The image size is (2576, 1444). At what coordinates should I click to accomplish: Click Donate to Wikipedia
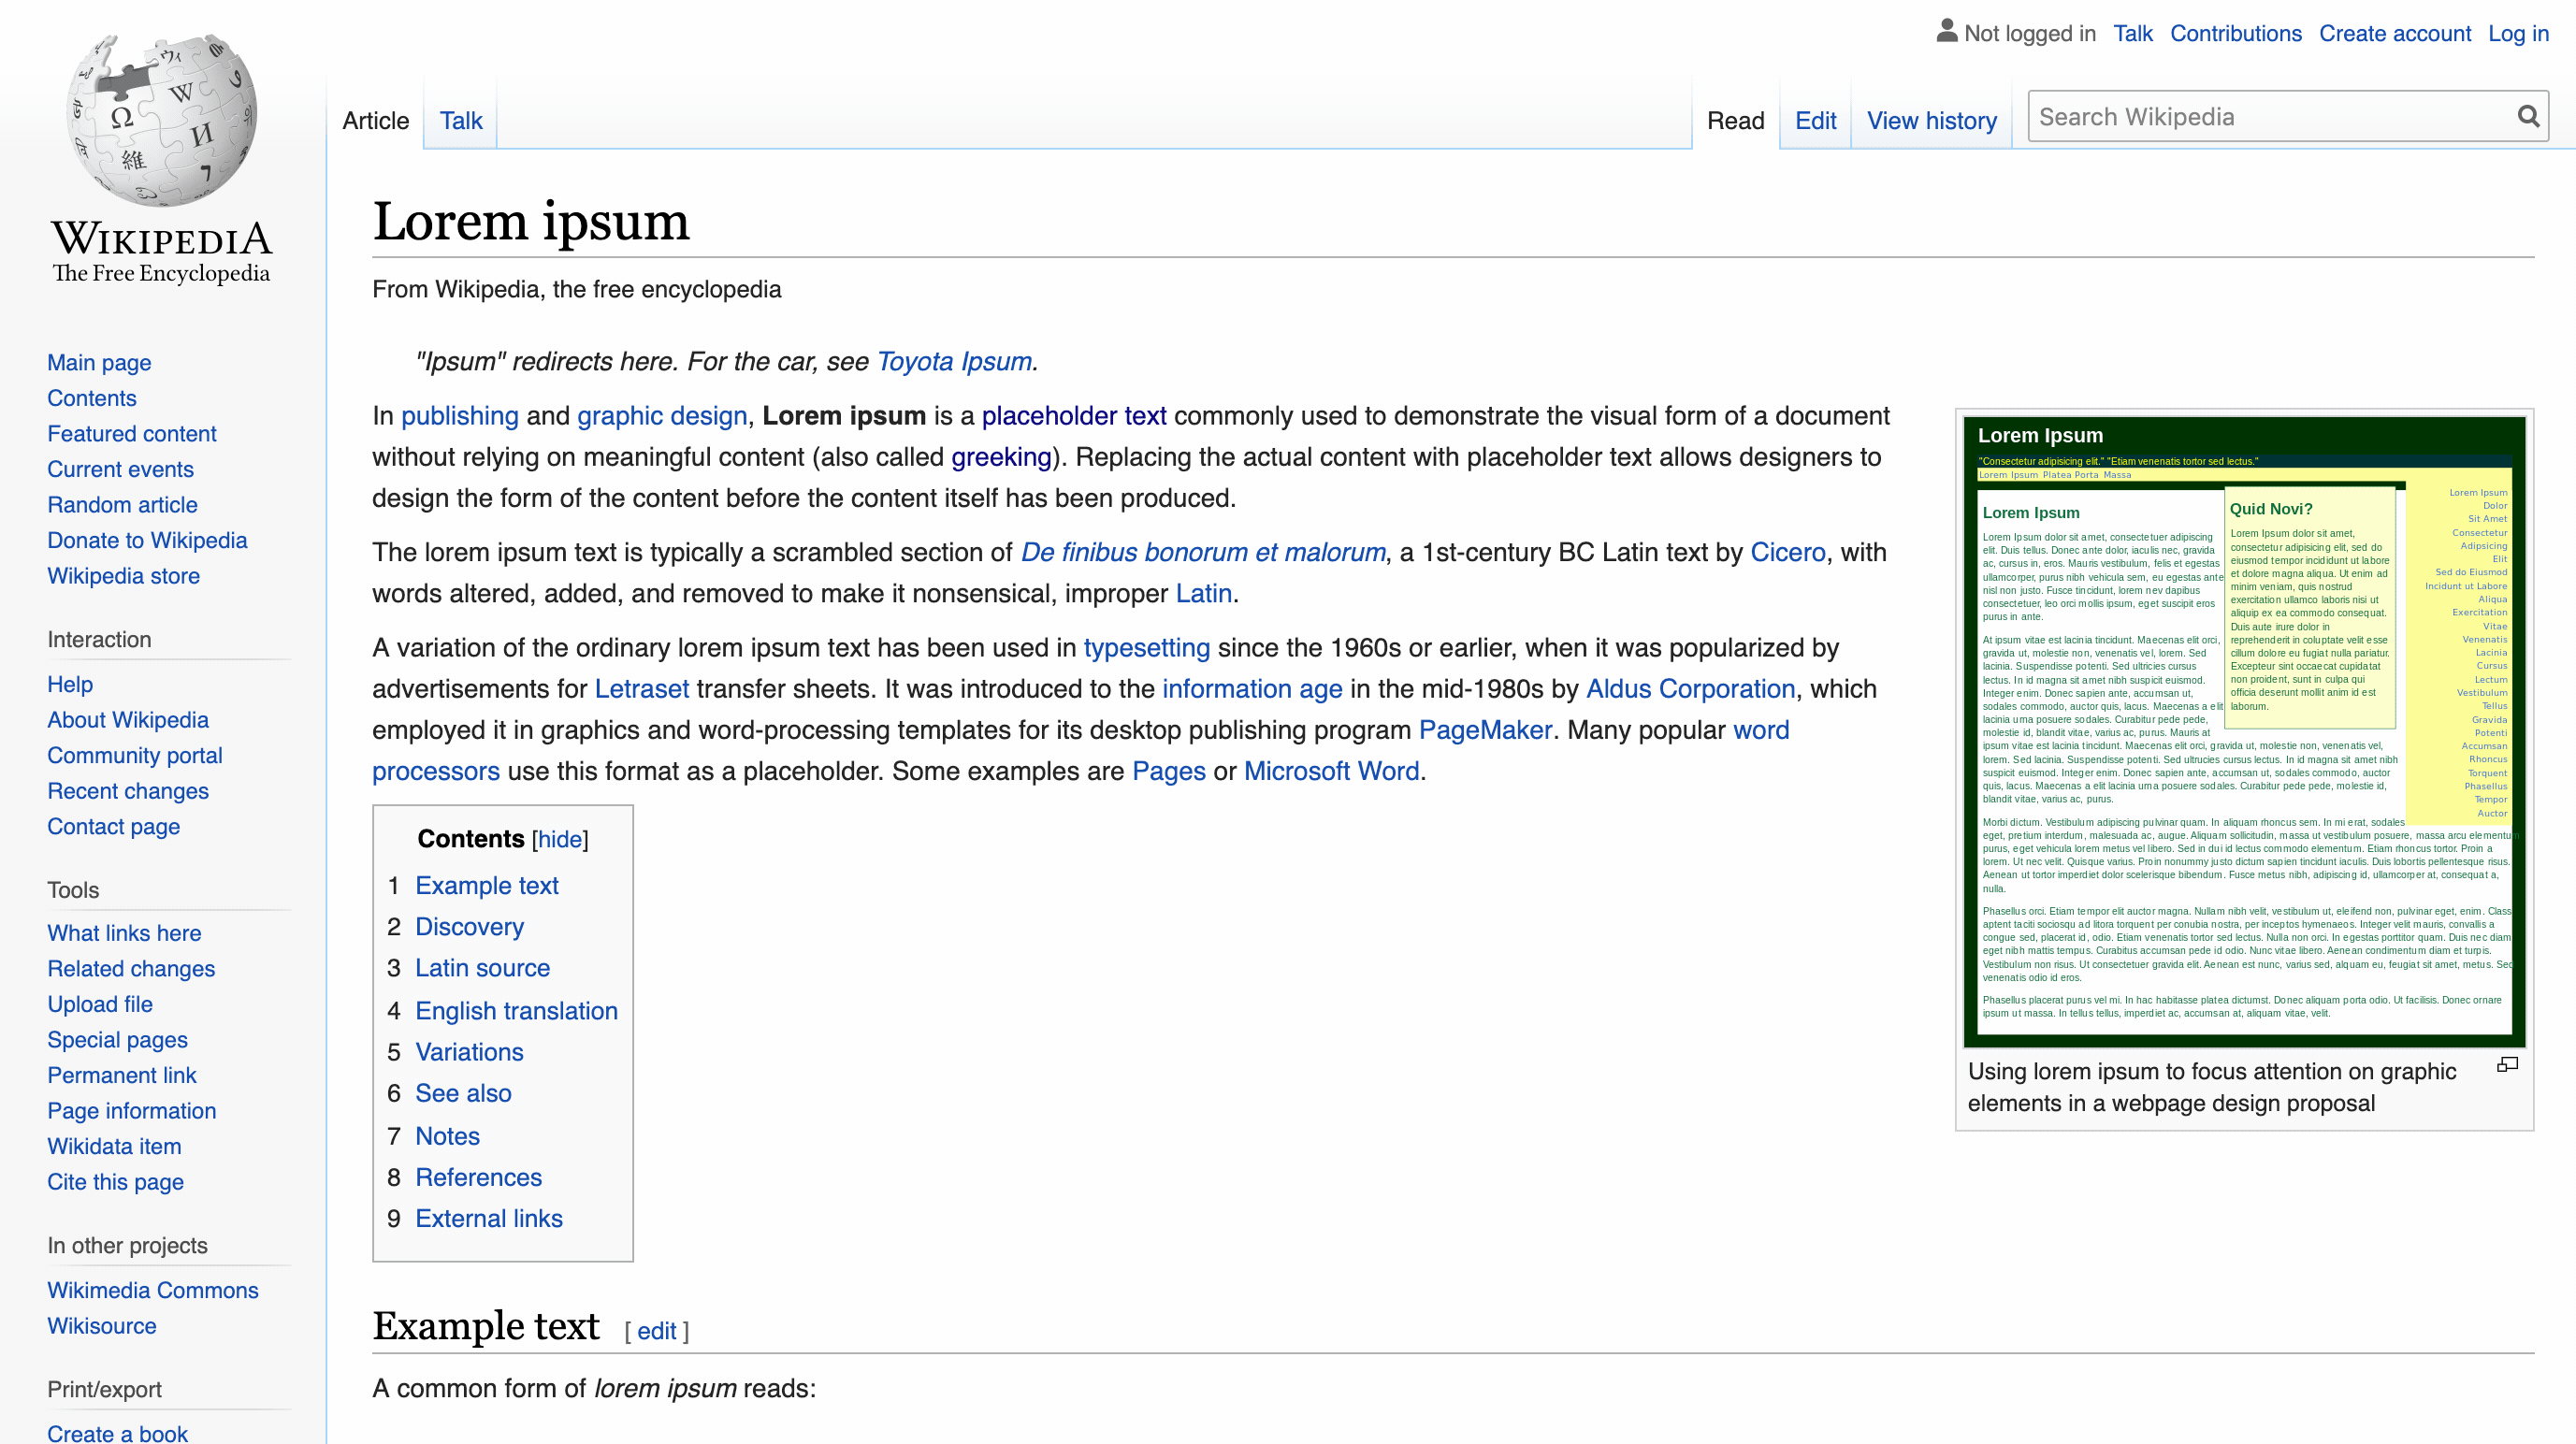[x=147, y=540]
